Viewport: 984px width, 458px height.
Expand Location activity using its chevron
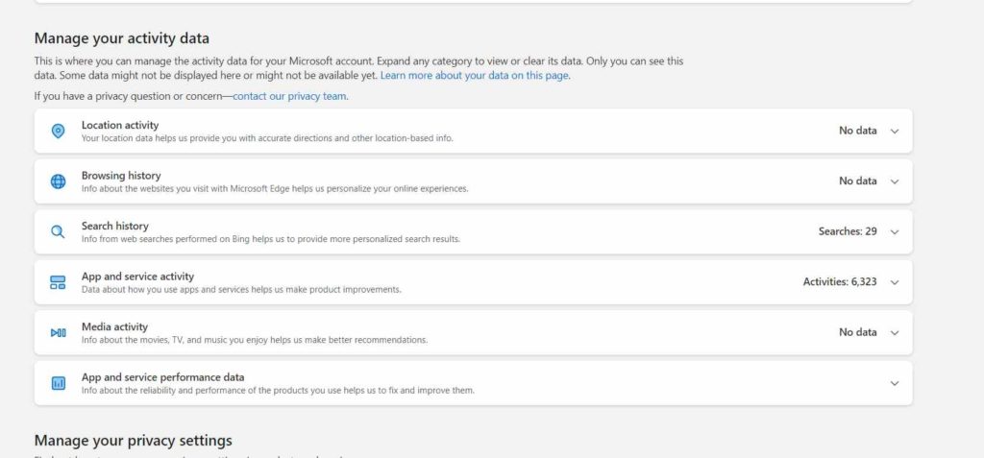click(x=895, y=132)
